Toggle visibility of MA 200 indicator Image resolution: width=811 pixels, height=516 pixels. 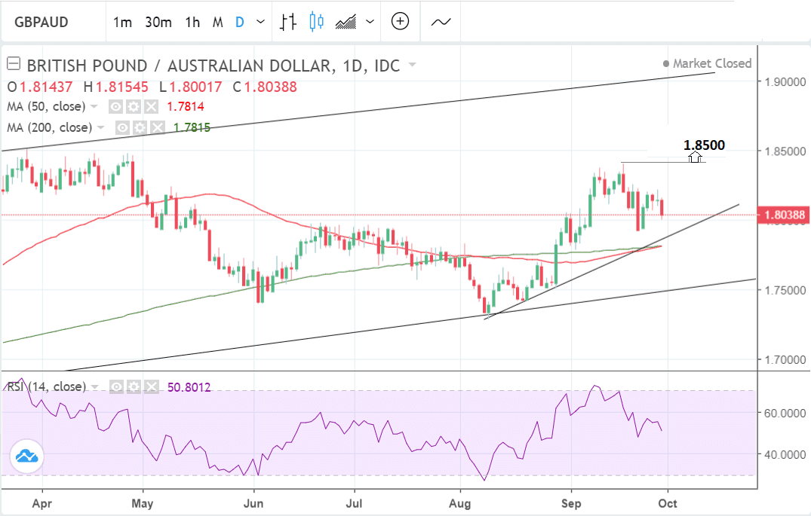coord(121,128)
